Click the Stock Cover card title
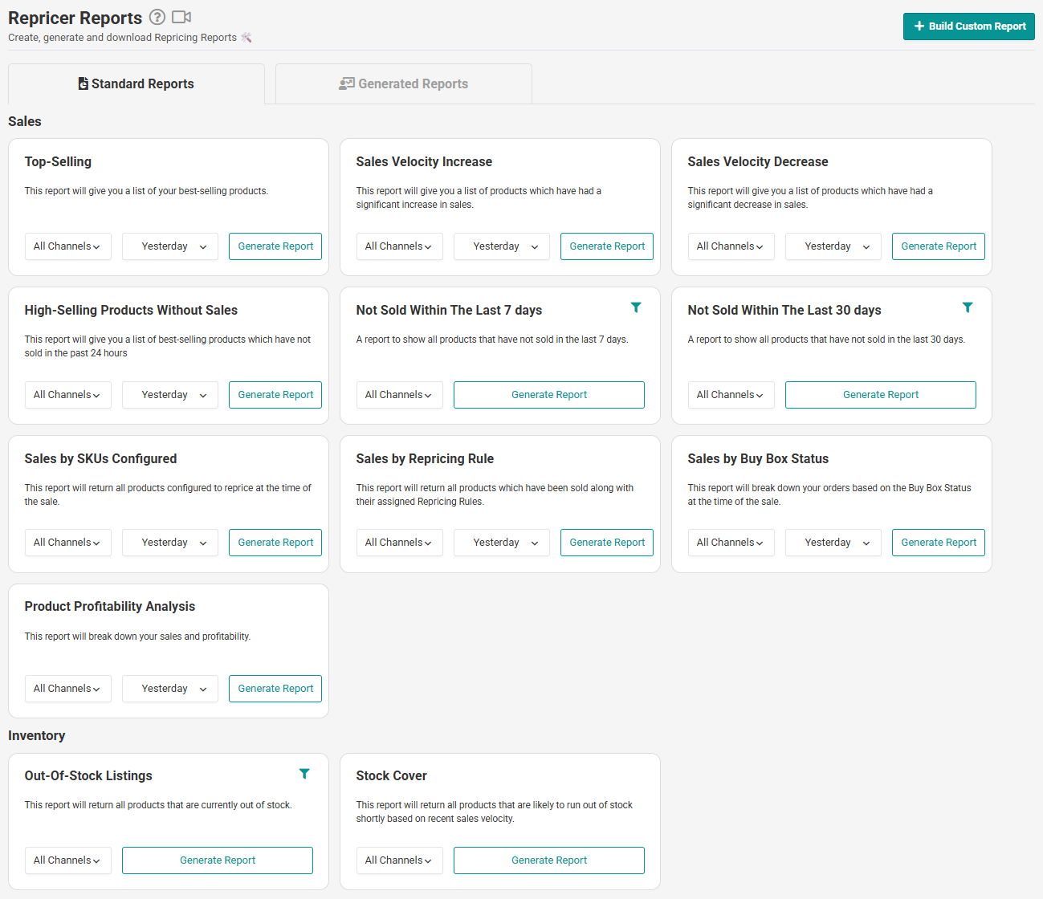Image resolution: width=1043 pixels, height=899 pixels. click(391, 775)
